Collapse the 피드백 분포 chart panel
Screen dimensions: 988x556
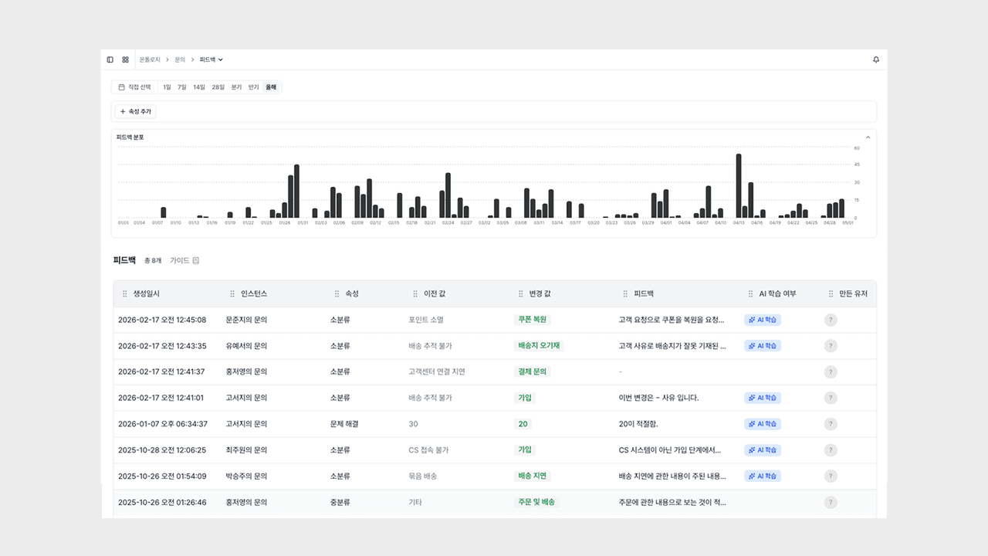point(868,137)
